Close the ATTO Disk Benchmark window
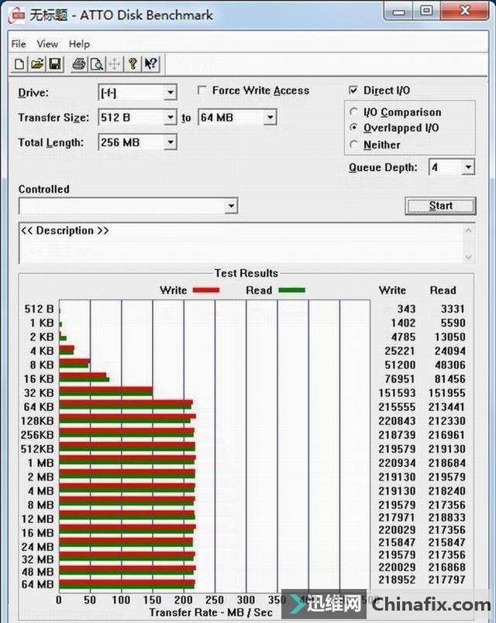The width and height of the screenshot is (496, 623). [x=464, y=11]
